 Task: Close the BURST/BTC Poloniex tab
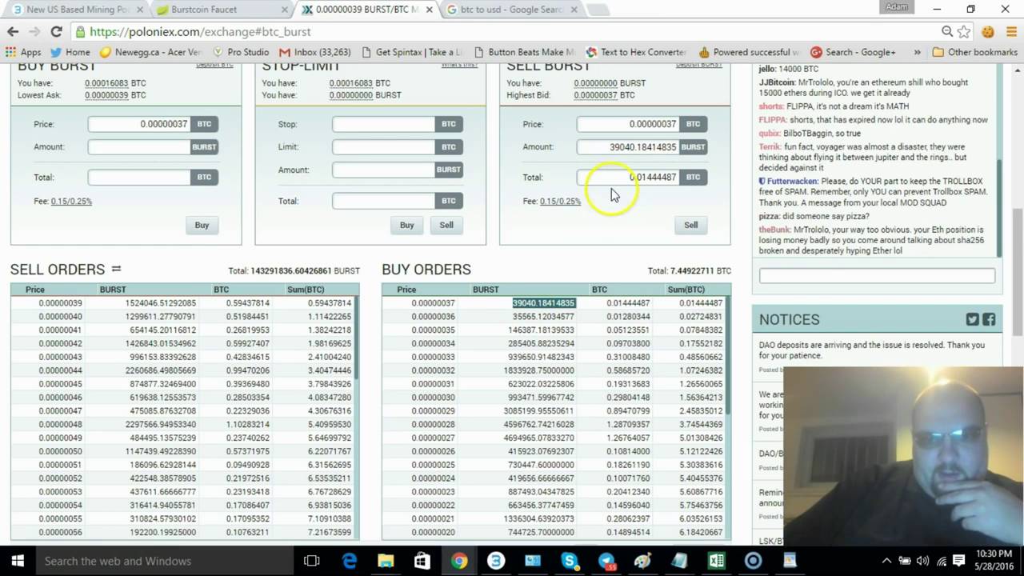pos(429,10)
